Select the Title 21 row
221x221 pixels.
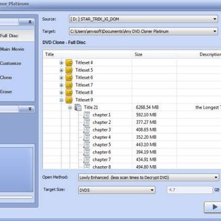tap(132, 107)
